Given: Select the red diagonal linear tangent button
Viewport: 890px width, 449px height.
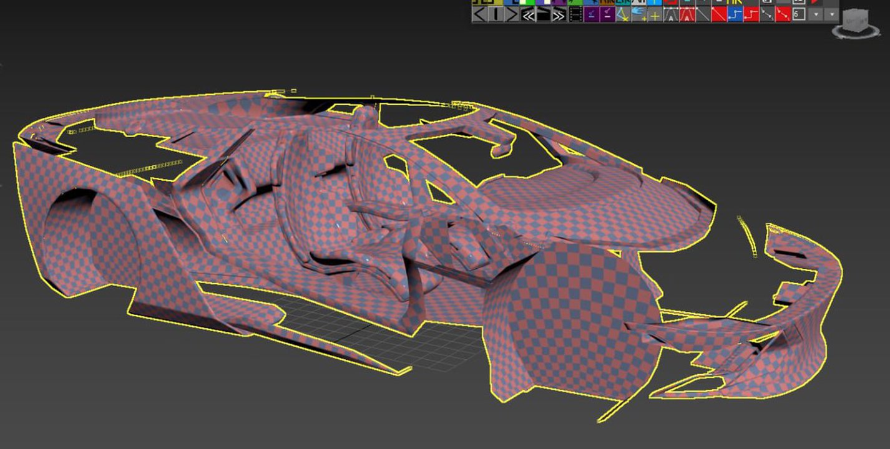Looking at the screenshot, I should click(719, 15).
